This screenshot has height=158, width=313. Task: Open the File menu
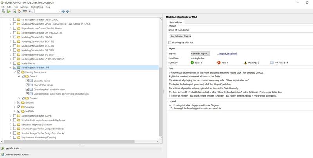click(3, 7)
